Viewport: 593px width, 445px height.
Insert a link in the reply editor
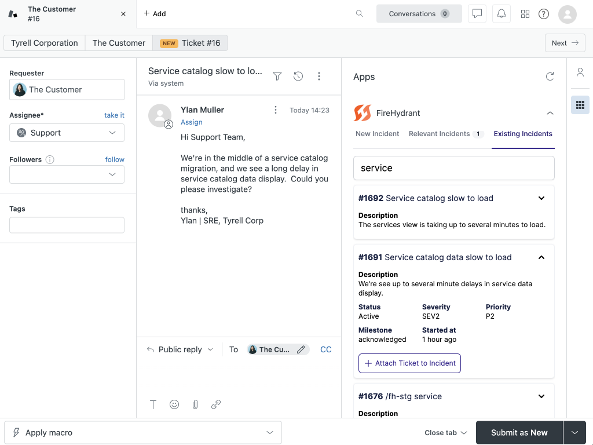coord(216,404)
